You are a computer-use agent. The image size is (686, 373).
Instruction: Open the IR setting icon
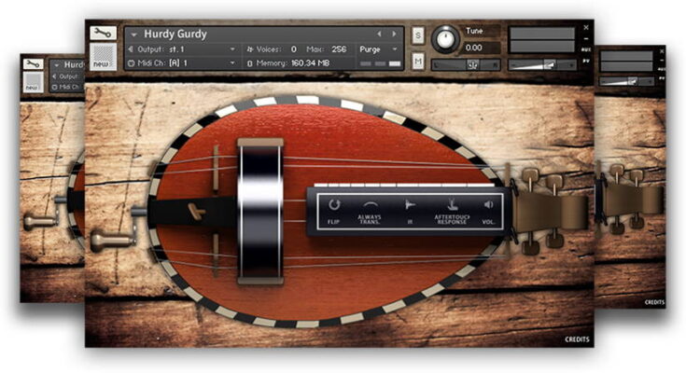(x=409, y=211)
